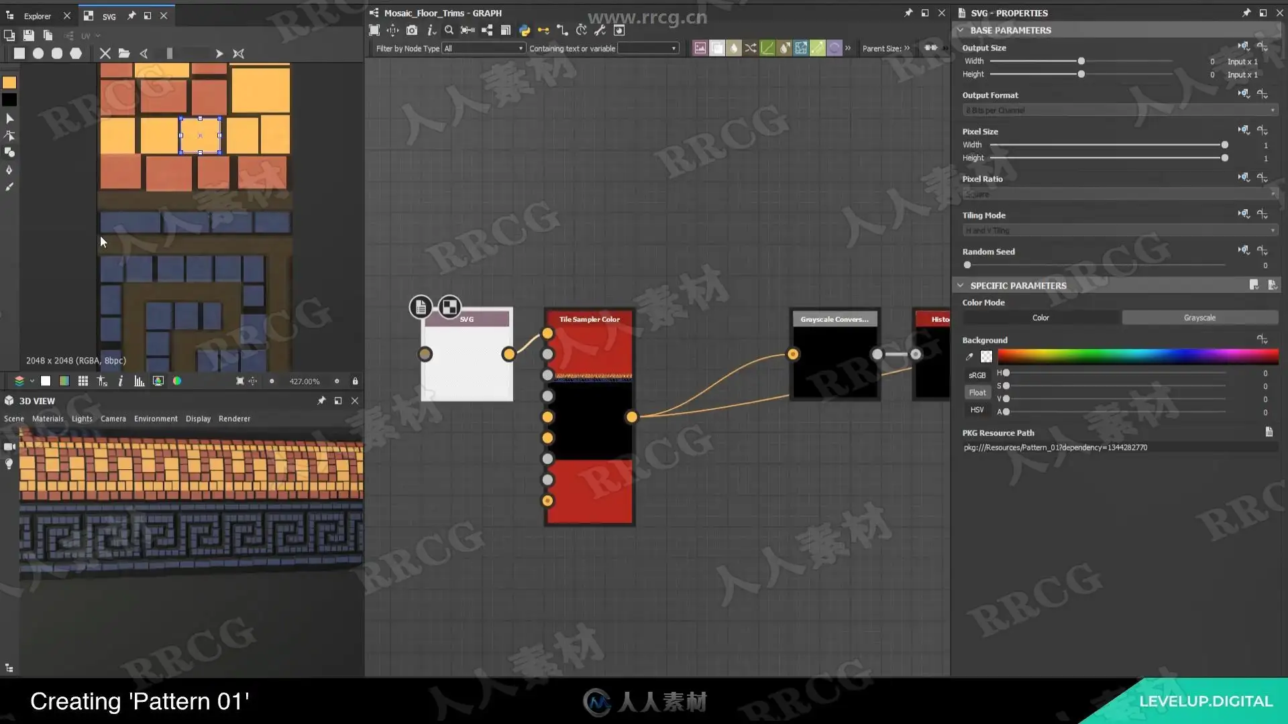Click the Random Seed slider

point(1096,265)
